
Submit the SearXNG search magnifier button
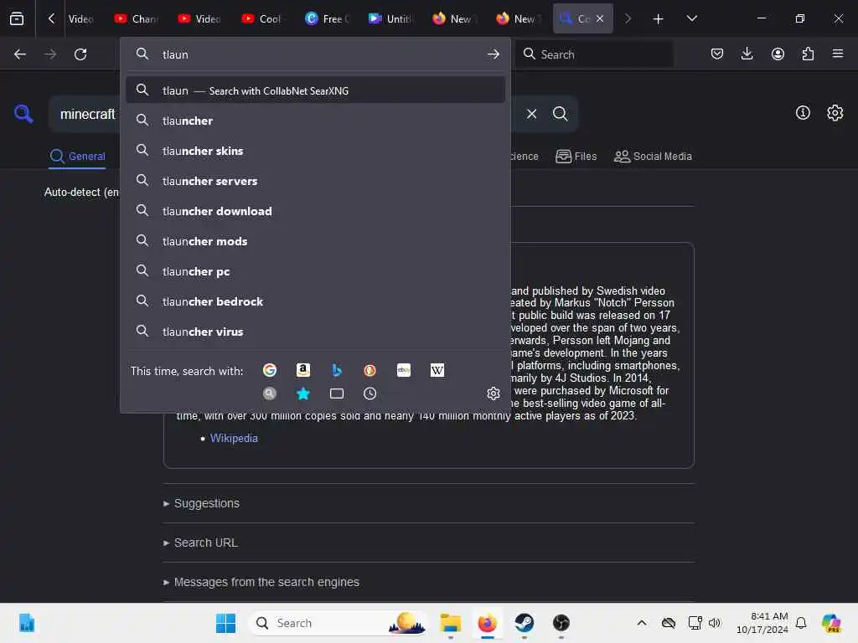pyautogui.click(x=560, y=114)
